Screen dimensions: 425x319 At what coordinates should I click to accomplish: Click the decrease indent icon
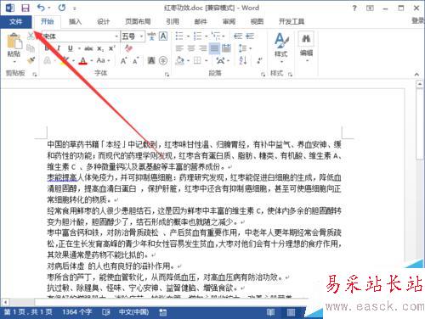[x=238, y=36]
